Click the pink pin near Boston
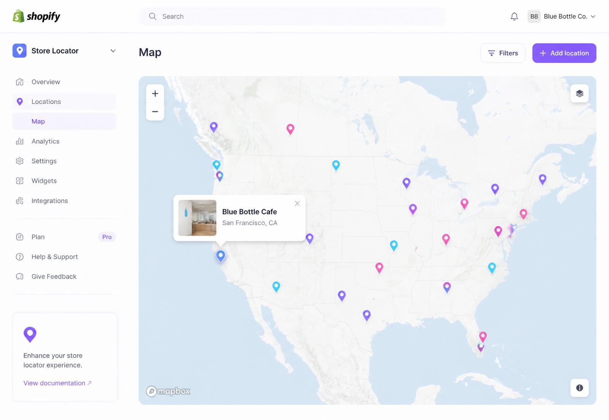Screen dimensions: 609x420 [523, 214]
